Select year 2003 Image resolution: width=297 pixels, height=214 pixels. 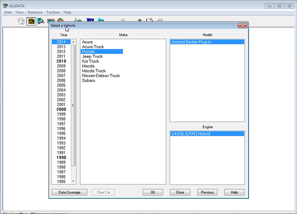click(x=61, y=95)
